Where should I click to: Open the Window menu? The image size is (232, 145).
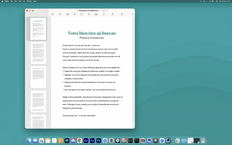pos(29,1)
